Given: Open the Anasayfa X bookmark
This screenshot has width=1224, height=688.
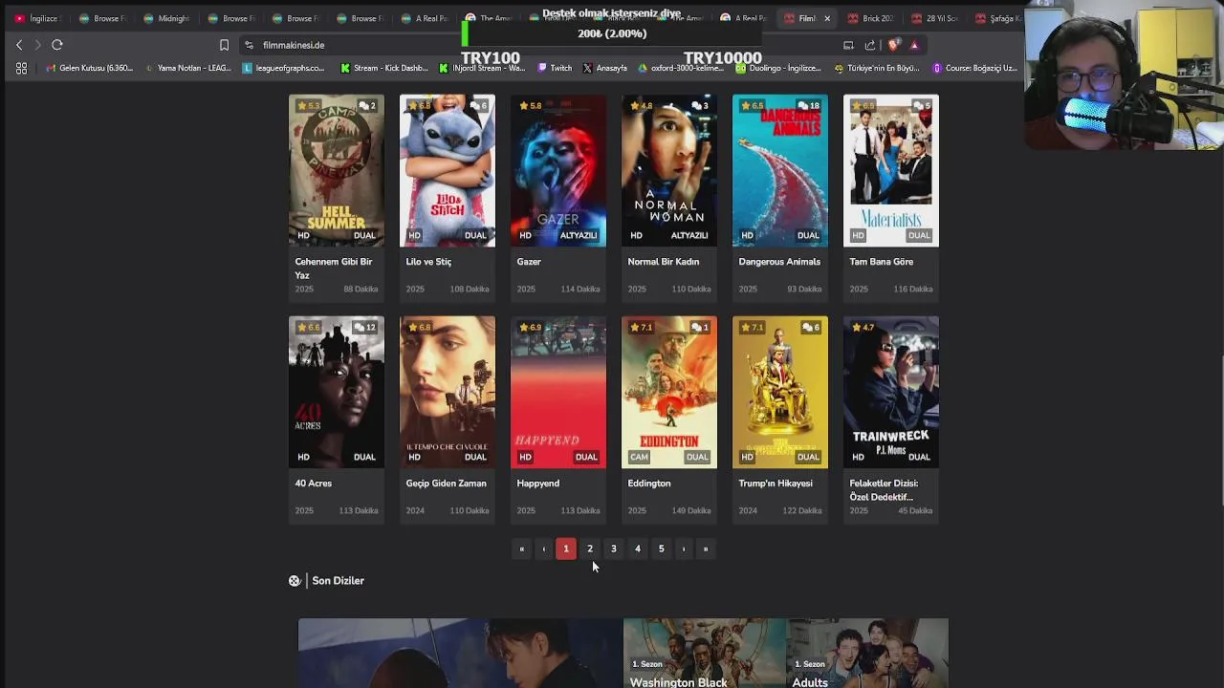Looking at the screenshot, I should (604, 68).
